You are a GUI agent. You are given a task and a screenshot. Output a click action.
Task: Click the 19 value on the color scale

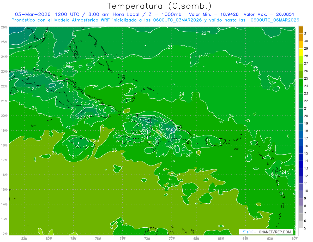click(306, 123)
